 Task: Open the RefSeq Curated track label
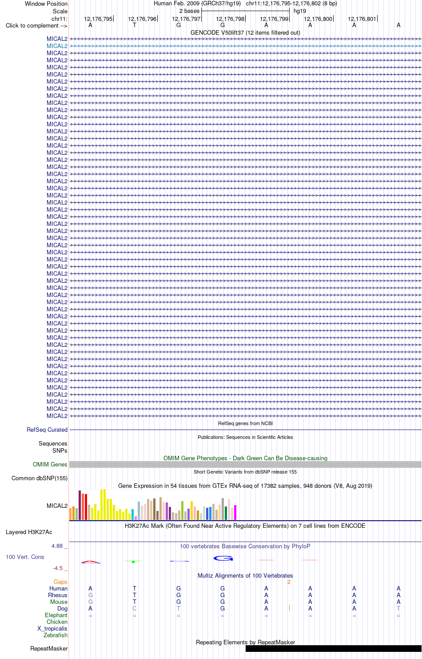pyautogui.click(x=47, y=430)
